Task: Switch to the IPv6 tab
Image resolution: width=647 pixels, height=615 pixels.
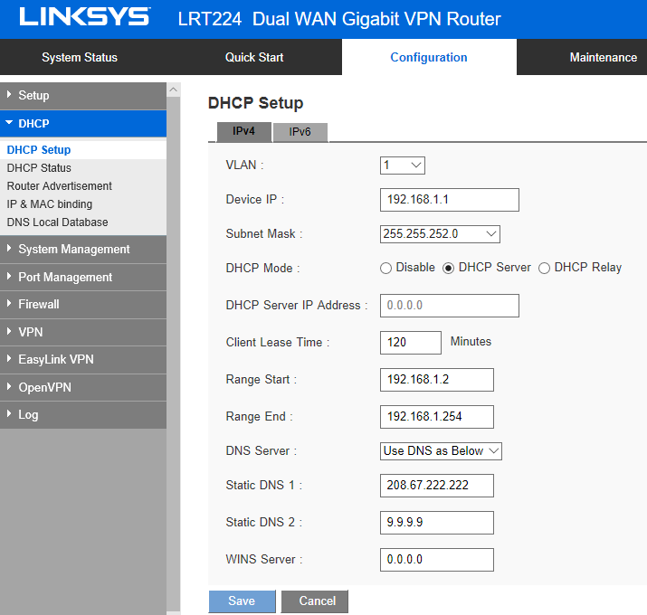Action: pyautogui.click(x=300, y=132)
